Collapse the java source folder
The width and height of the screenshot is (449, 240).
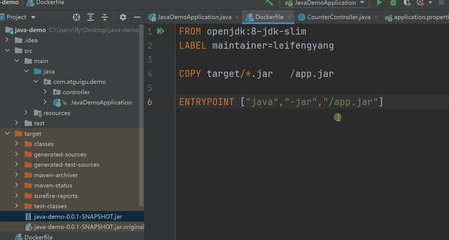[26, 71]
